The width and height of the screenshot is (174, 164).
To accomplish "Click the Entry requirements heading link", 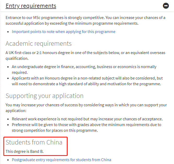I will pyautogui.click(x=31, y=6).
